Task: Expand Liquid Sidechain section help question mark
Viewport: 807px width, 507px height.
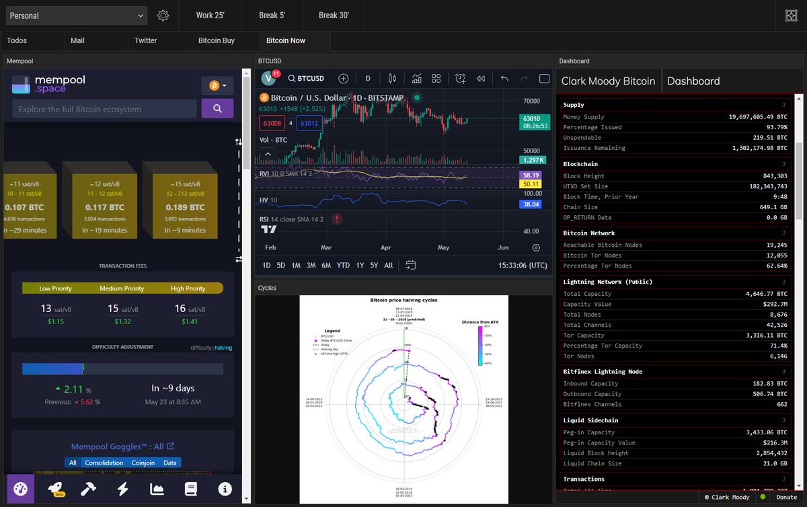Action: tap(784, 420)
